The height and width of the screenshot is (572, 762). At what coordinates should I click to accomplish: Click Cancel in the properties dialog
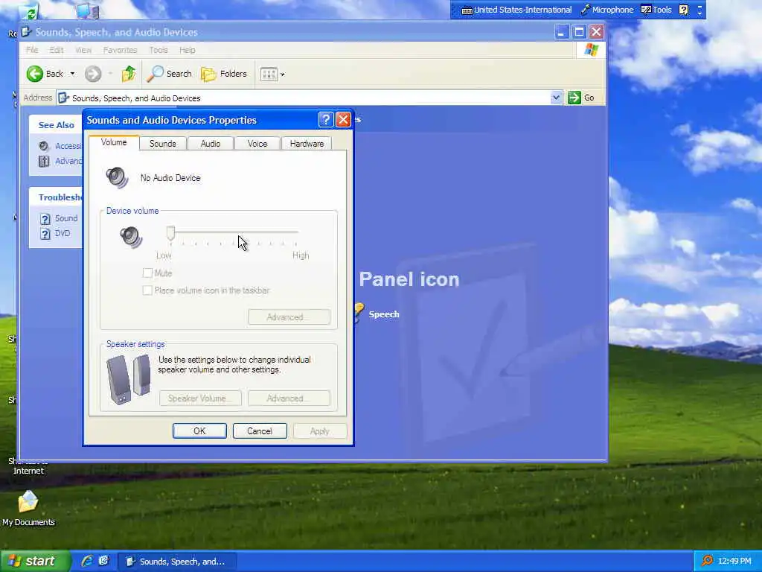click(x=260, y=431)
